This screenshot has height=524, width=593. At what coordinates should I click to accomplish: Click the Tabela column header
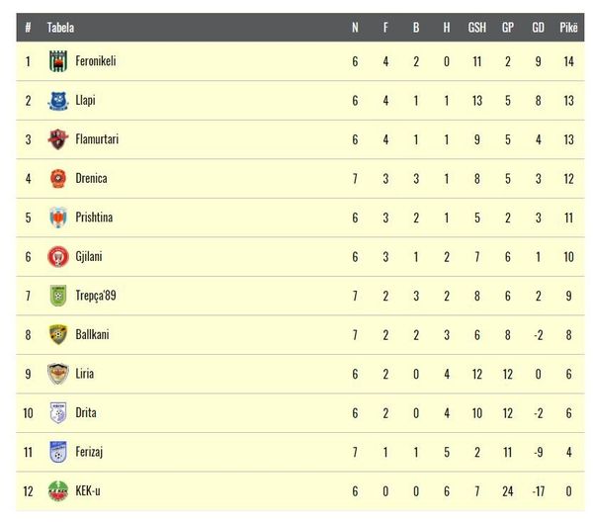[60, 28]
